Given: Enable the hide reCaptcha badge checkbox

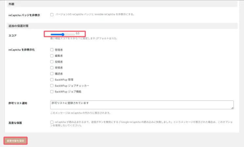Looking at the screenshot, I should click(52, 15).
